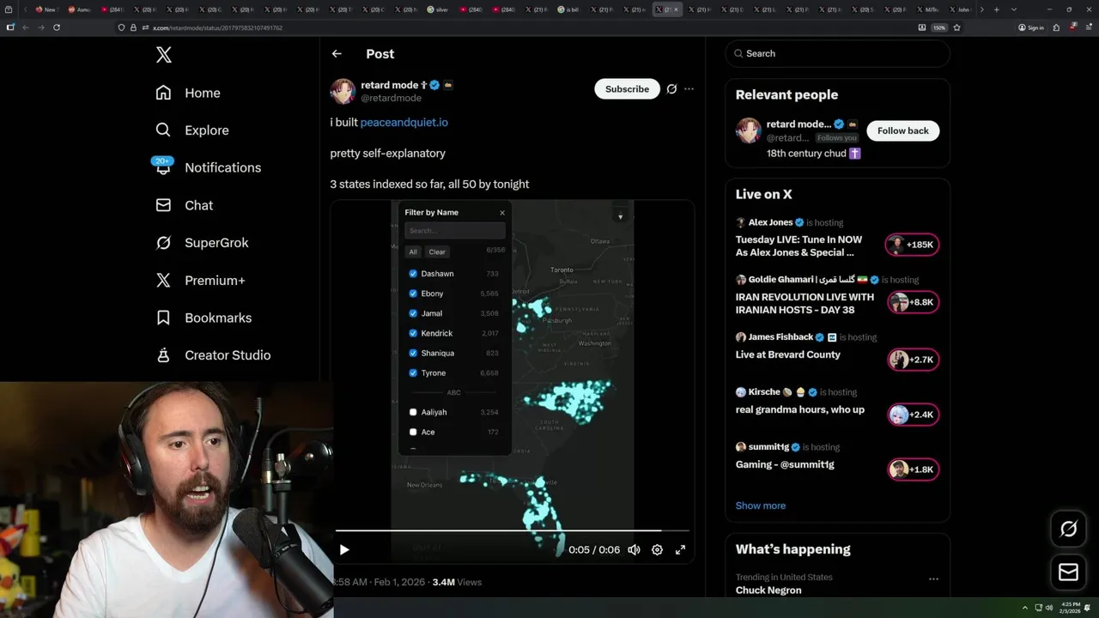The height and width of the screenshot is (618, 1099).
Task: Open Chat in the sidebar
Action: click(184, 205)
